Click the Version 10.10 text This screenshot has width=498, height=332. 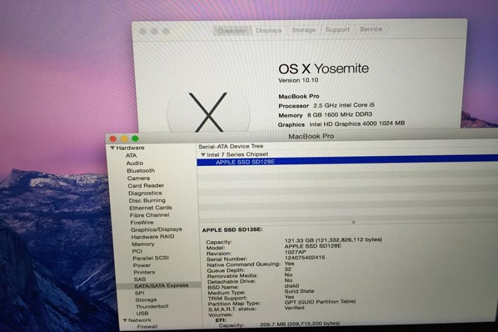pyautogui.click(x=298, y=80)
